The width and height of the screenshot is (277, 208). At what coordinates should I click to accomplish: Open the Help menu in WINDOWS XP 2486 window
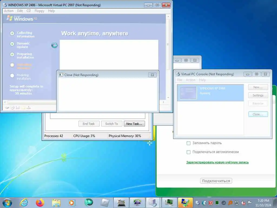(52, 11)
